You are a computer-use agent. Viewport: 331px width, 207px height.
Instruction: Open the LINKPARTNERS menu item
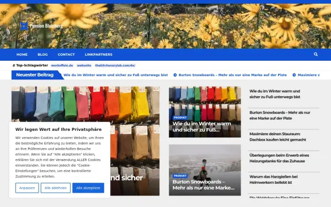[x=99, y=55]
